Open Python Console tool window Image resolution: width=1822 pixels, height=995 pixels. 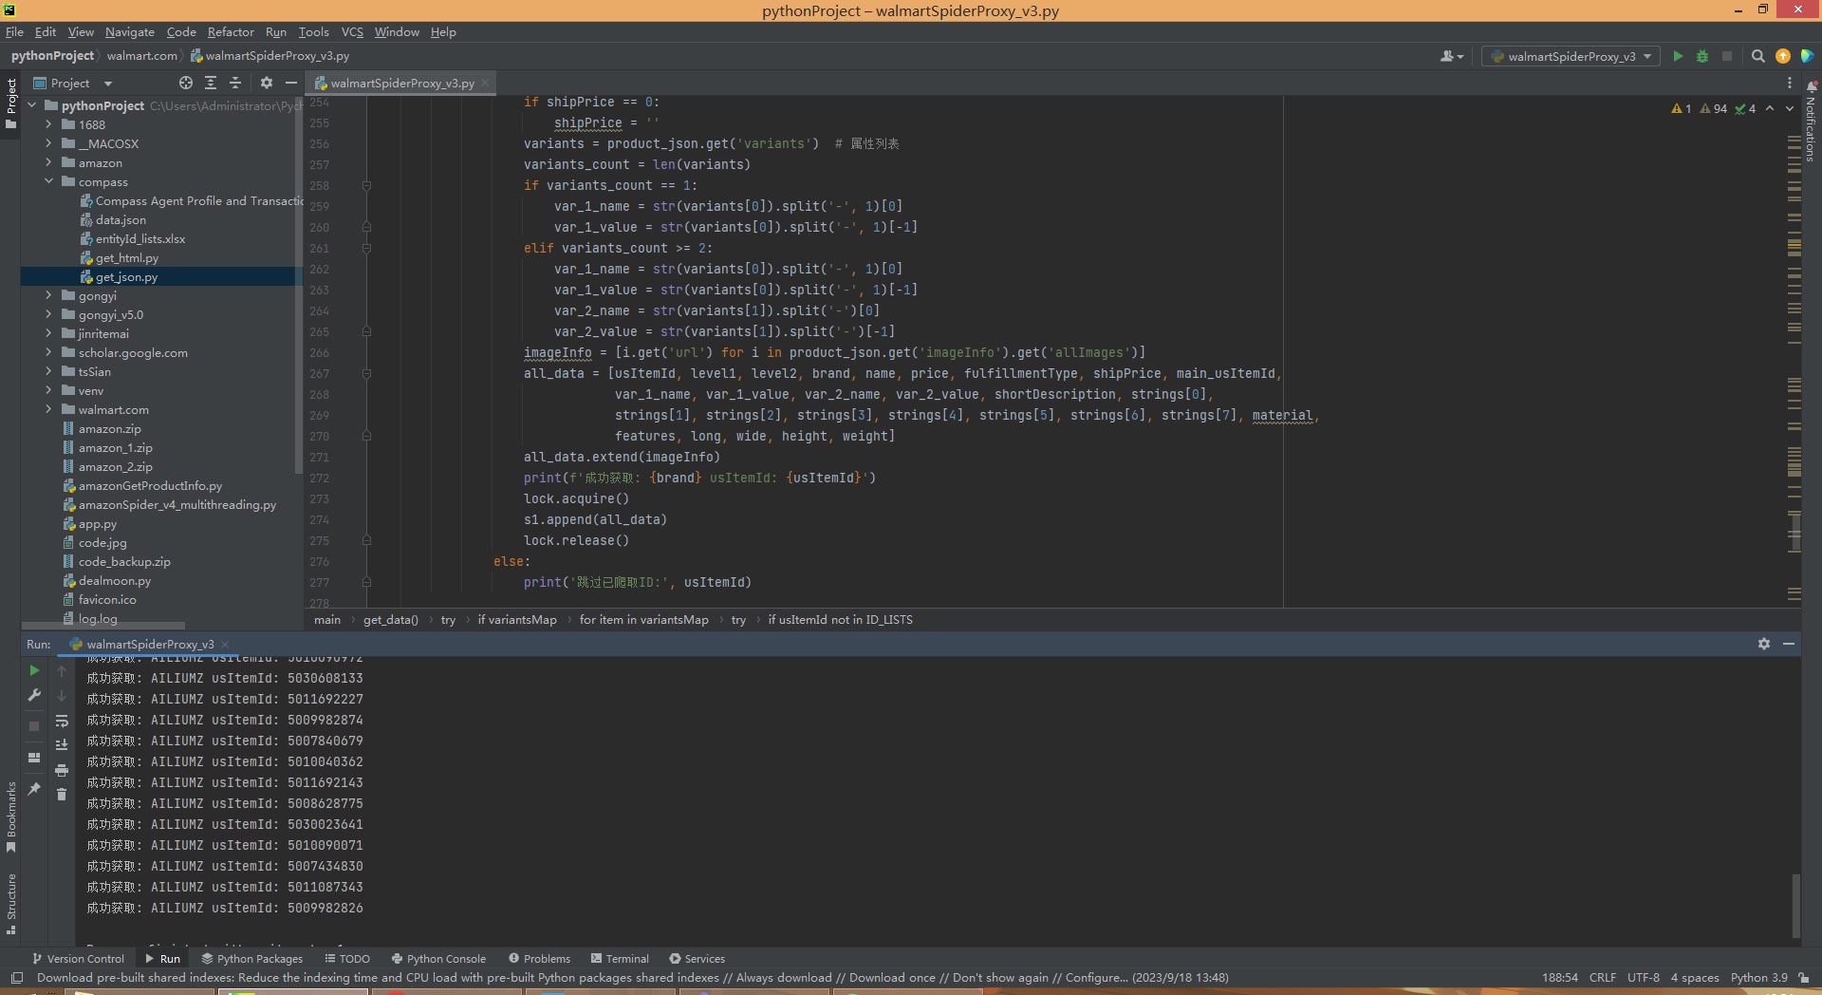coord(438,959)
